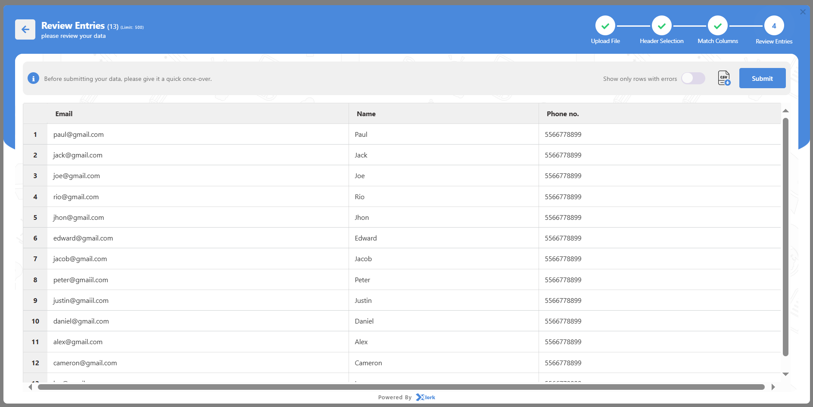The image size is (813, 407).
Task: Click the Name column header
Action: (x=366, y=114)
